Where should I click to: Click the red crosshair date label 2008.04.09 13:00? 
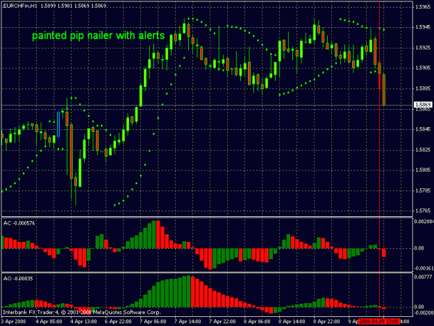pos(379,322)
